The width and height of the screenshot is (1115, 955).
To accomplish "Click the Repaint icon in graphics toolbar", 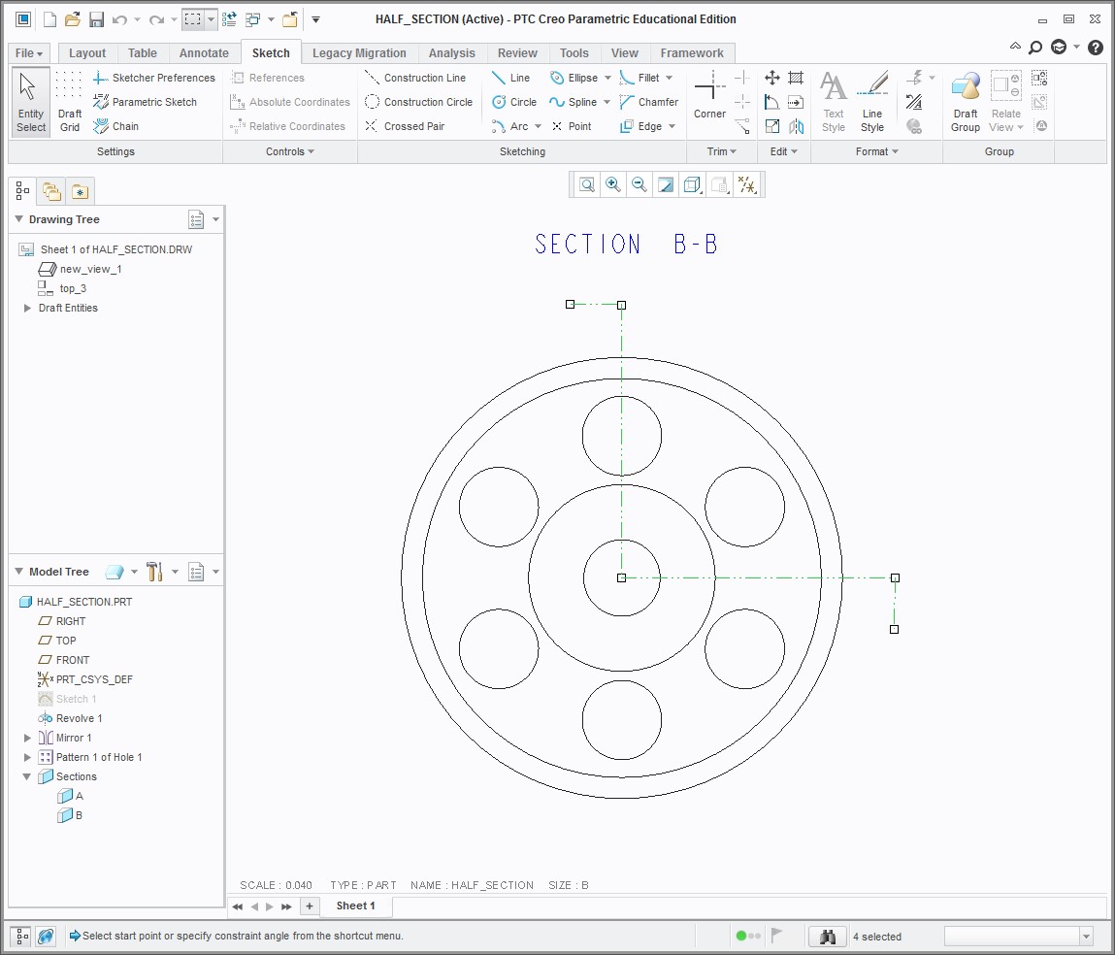I will pos(666,185).
